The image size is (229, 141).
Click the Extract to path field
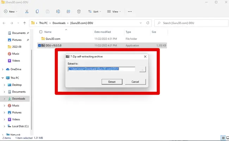click(101, 69)
